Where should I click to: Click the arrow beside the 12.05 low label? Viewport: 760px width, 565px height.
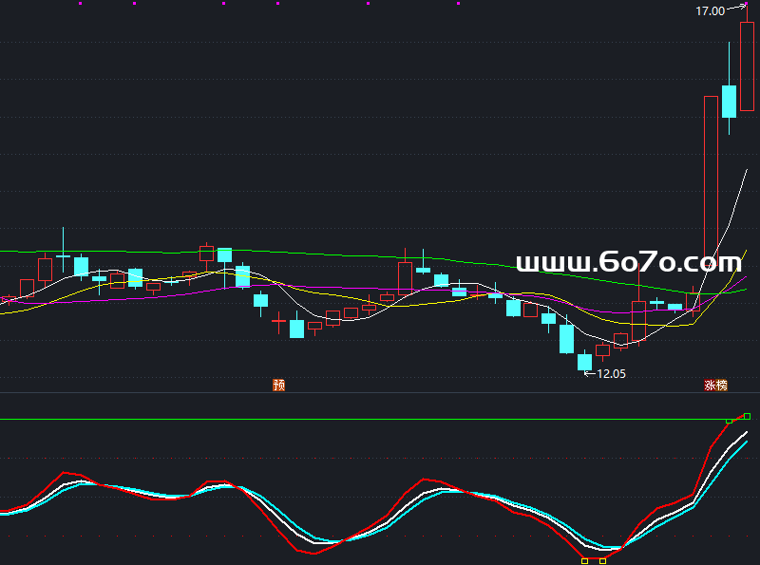pyautogui.click(x=588, y=374)
